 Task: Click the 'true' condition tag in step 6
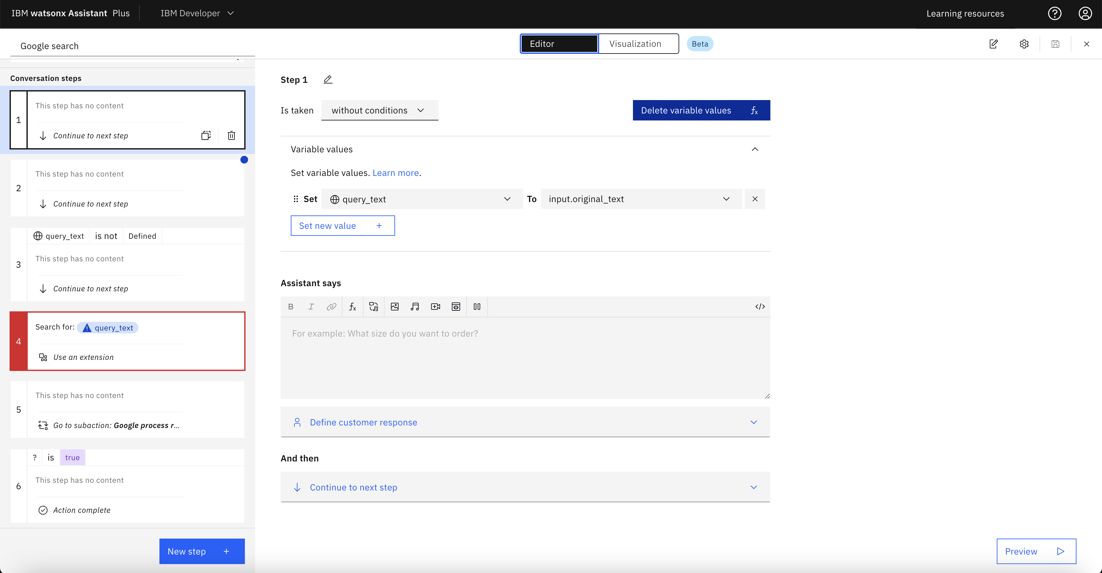tap(72, 458)
